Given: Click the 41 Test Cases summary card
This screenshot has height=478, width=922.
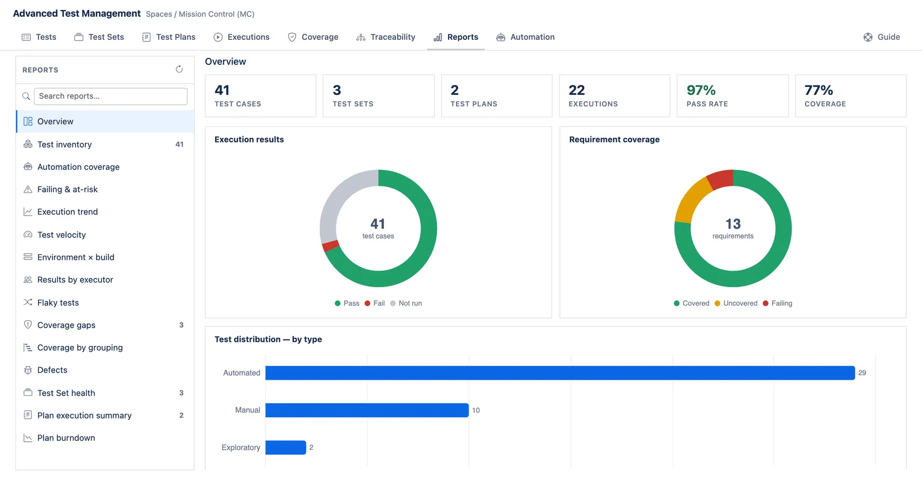Looking at the screenshot, I should (x=260, y=96).
